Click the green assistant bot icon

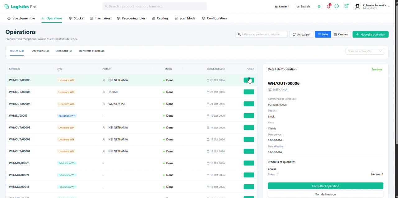pyautogui.click(x=346, y=6)
